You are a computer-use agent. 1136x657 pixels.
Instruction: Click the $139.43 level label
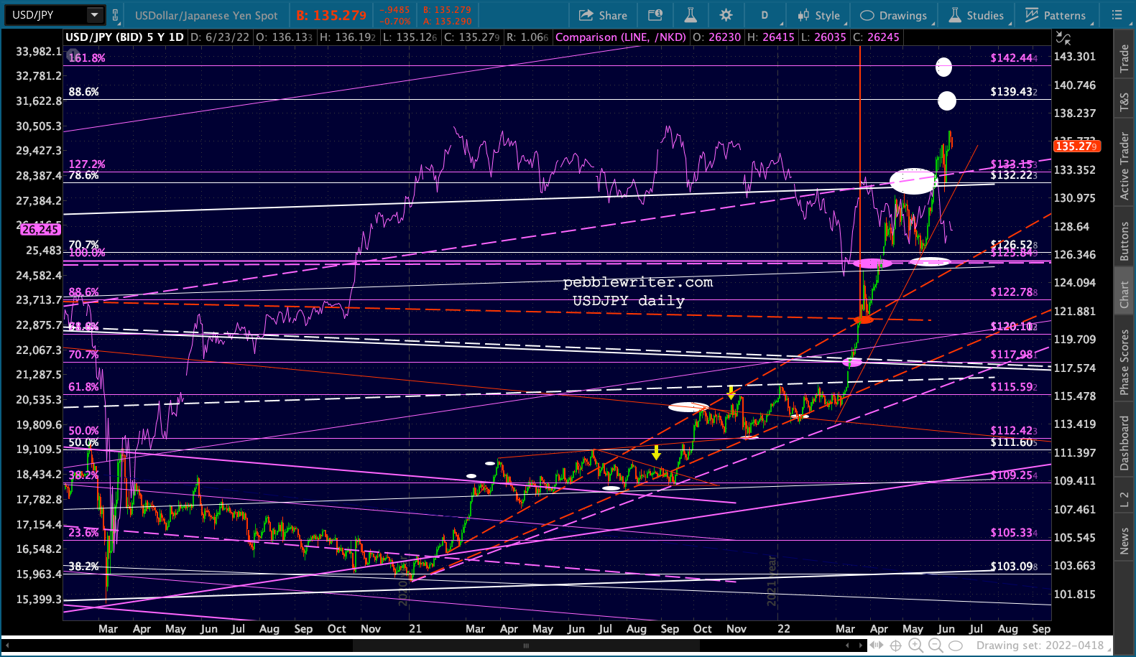pos(1014,91)
